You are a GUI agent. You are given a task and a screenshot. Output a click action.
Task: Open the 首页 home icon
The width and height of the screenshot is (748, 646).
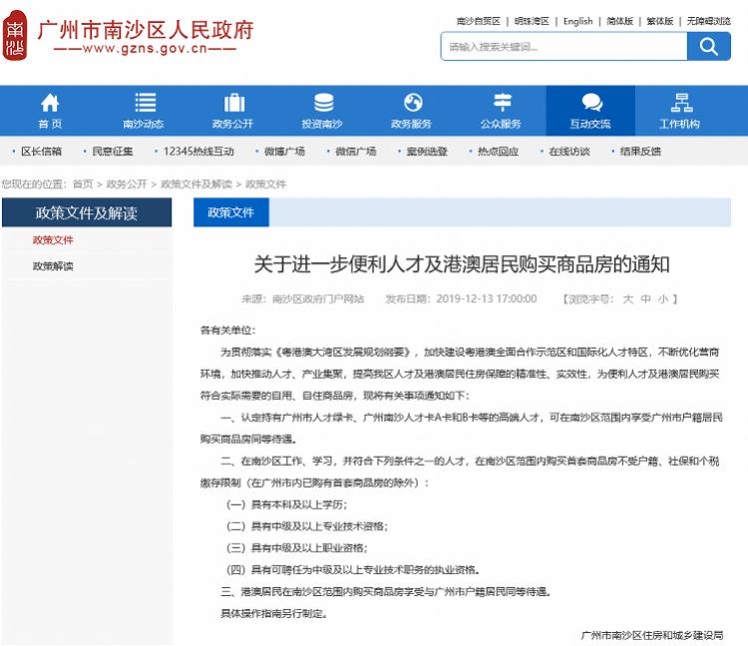click(x=50, y=103)
